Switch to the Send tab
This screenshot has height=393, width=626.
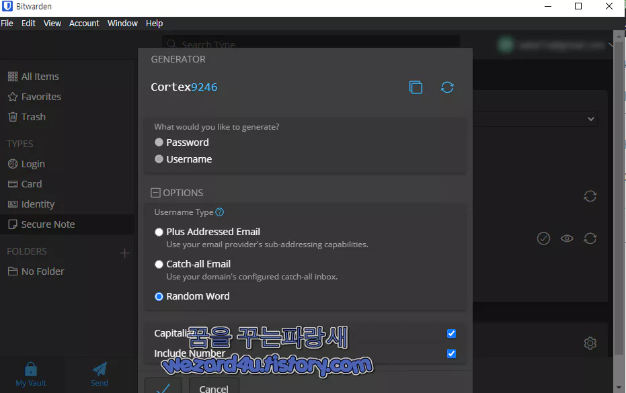coord(100,374)
